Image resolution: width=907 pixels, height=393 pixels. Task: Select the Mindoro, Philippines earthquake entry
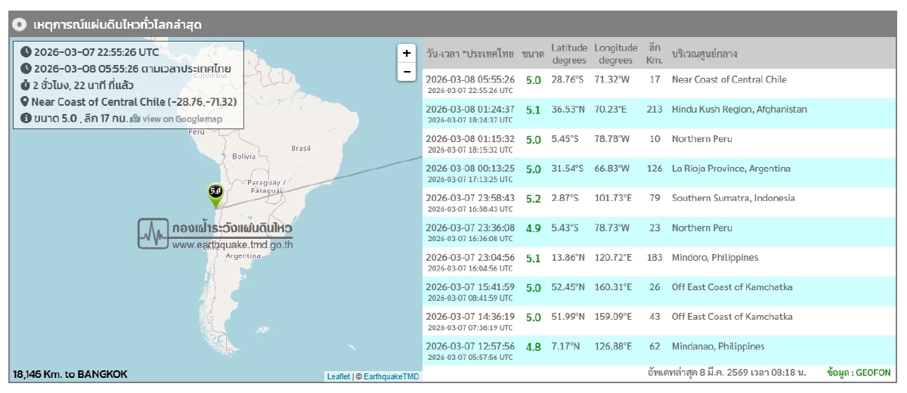click(658, 261)
